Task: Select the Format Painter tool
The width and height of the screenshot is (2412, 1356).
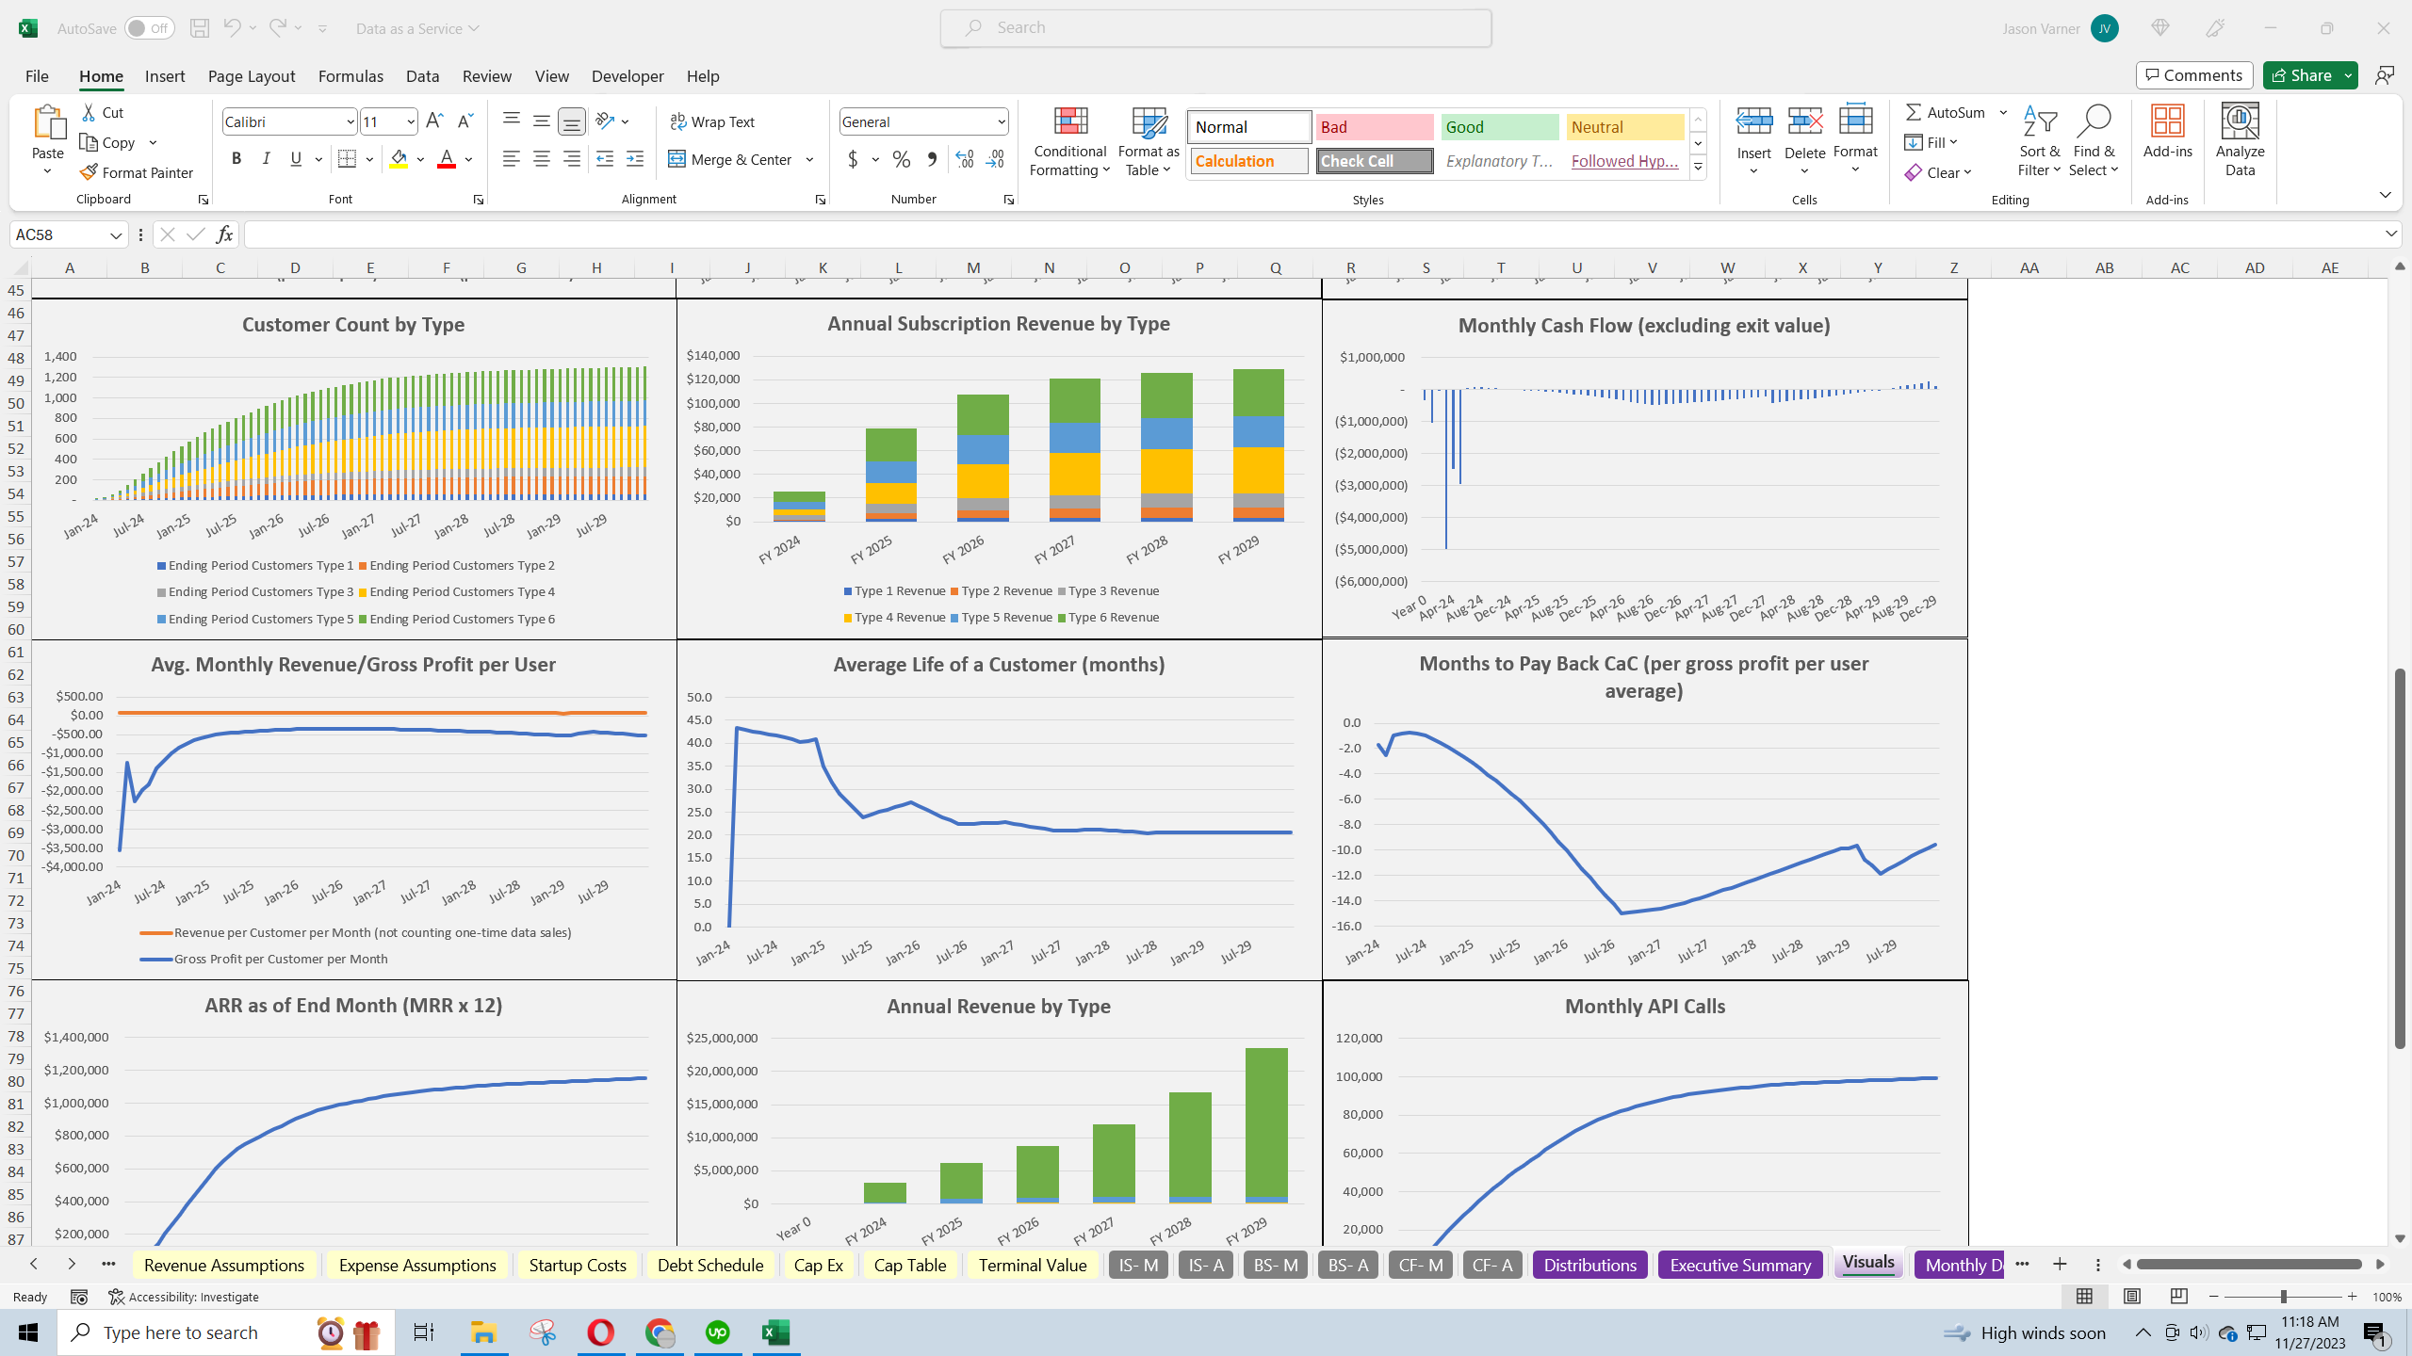Action: point(137,172)
